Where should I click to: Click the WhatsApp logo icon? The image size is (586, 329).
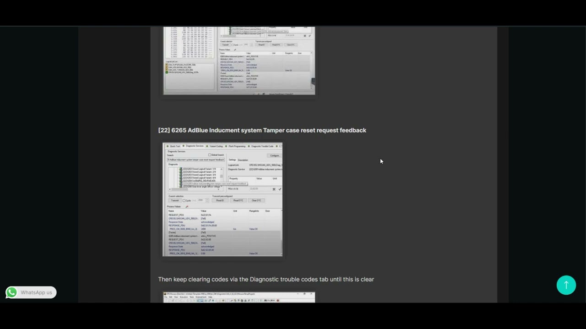pyautogui.click(x=11, y=292)
